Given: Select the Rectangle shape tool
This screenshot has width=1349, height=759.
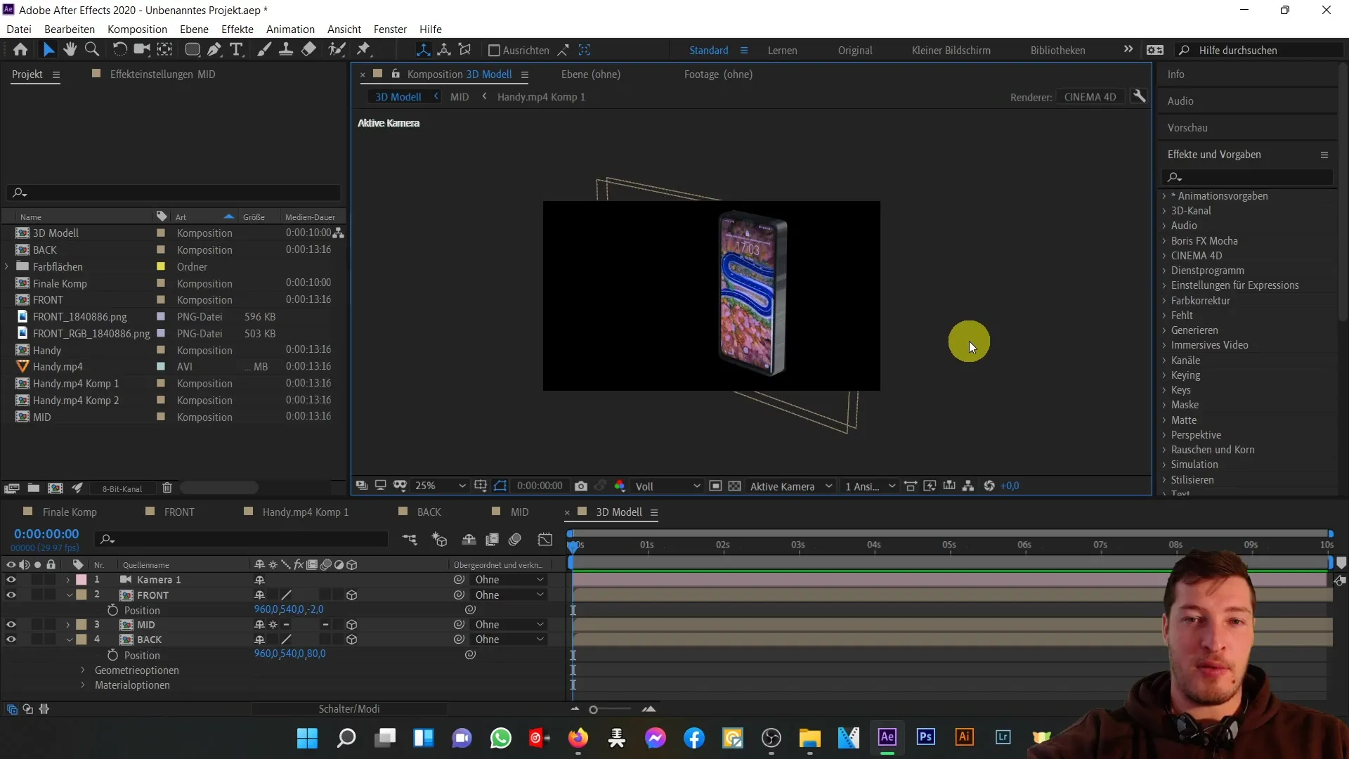Looking at the screenshot, I should [192, 50].
